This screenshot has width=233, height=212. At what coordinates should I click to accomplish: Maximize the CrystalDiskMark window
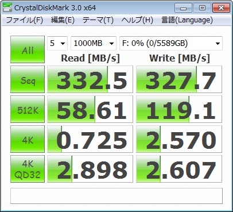[202, 8]
